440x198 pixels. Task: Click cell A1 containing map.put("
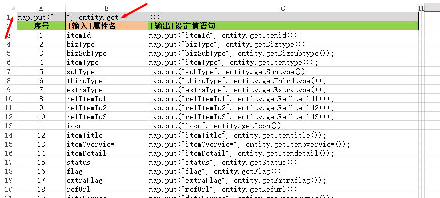pyautogui.click(x=41, y=17)
